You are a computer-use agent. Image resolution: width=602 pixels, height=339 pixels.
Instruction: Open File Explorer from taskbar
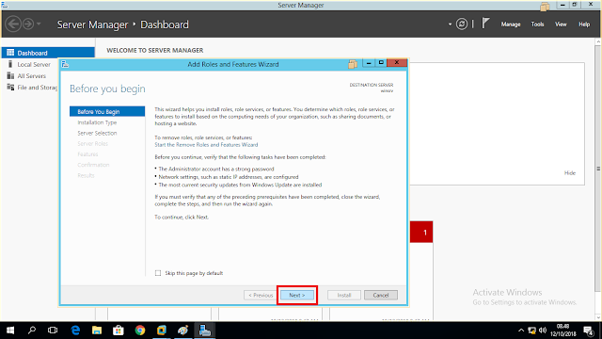97,331
